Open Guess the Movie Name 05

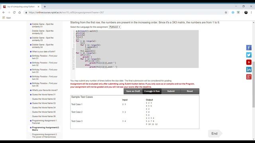pos(44,112)
